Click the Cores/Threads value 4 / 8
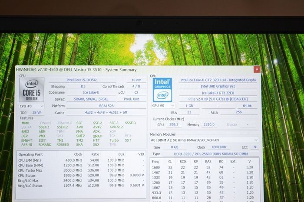Viewport: 304px width, 202px height. 136,86
